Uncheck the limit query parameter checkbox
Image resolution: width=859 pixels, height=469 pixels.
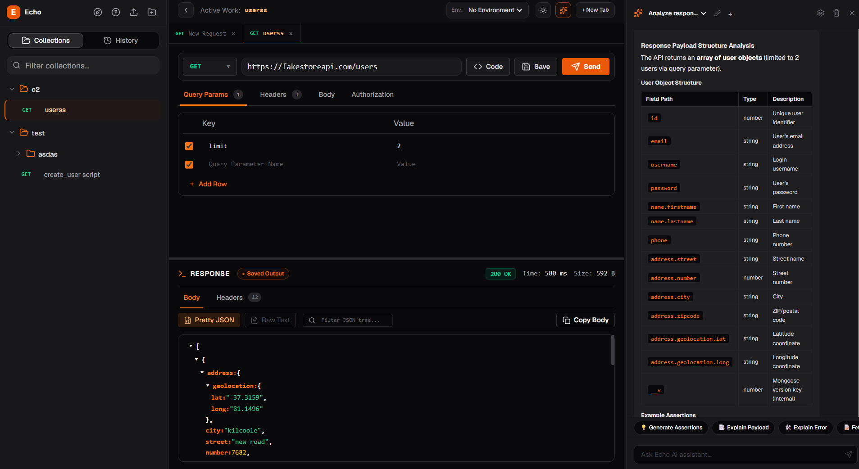pos(189,146)
